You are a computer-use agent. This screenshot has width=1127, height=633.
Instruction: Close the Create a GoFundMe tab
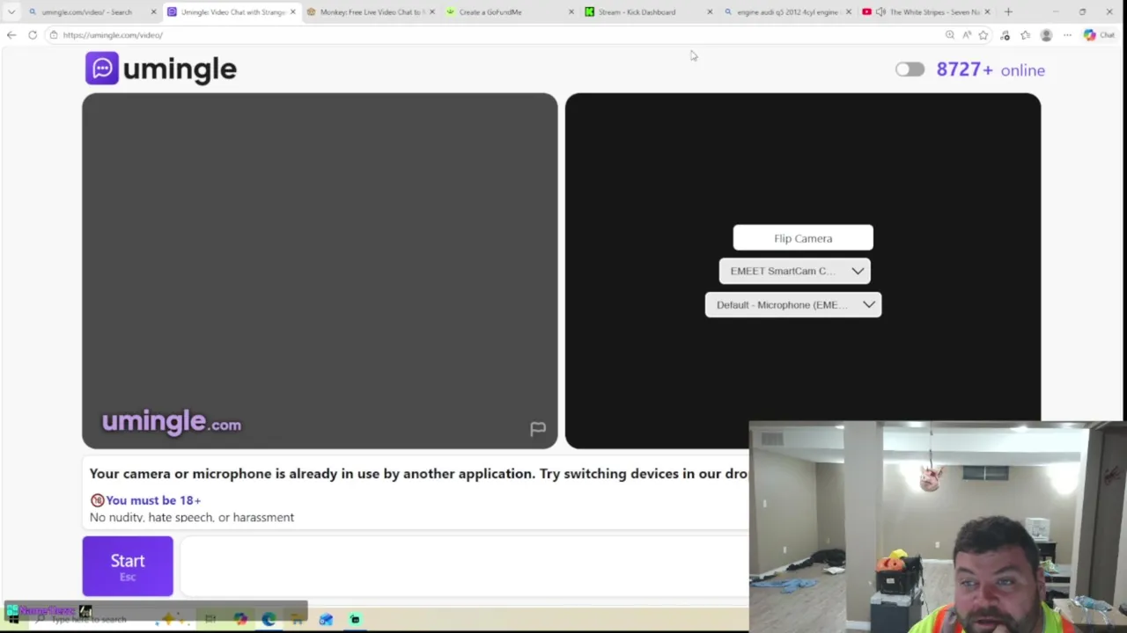tap(571, 12)
